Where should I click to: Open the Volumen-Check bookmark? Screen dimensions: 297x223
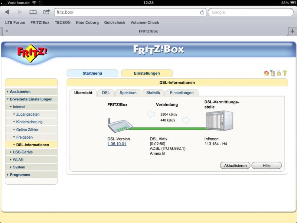coord(145,23)
